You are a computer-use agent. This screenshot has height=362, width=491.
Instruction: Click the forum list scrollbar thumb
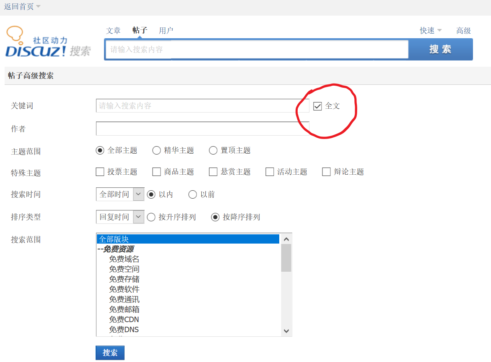click(x=286, y=257)
